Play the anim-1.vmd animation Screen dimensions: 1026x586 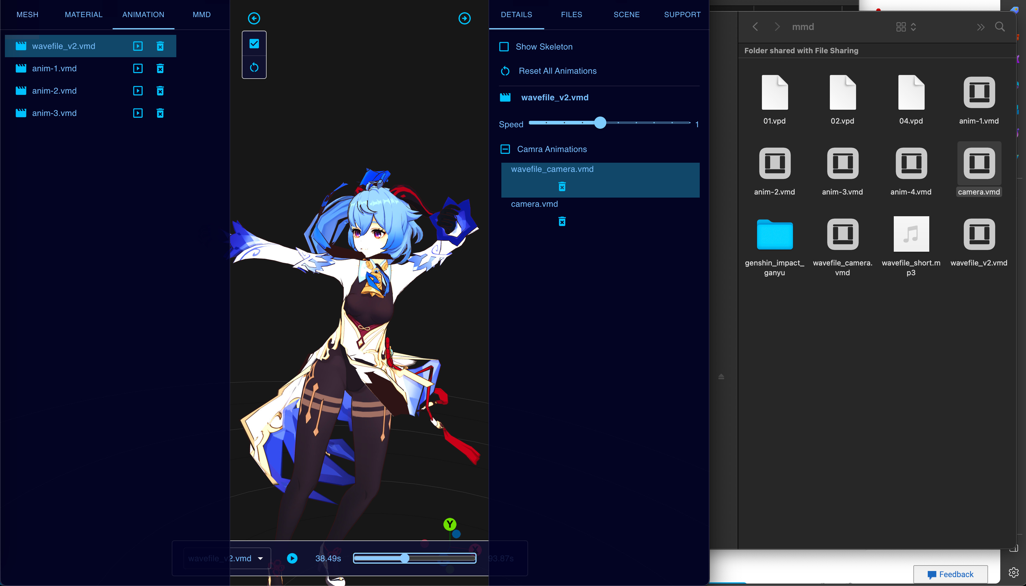tap(138, 69)
